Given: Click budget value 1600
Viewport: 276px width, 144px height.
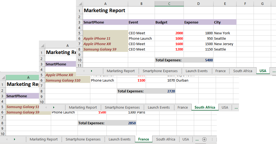Looking at the screenshot, I should (x=169, y=44).
